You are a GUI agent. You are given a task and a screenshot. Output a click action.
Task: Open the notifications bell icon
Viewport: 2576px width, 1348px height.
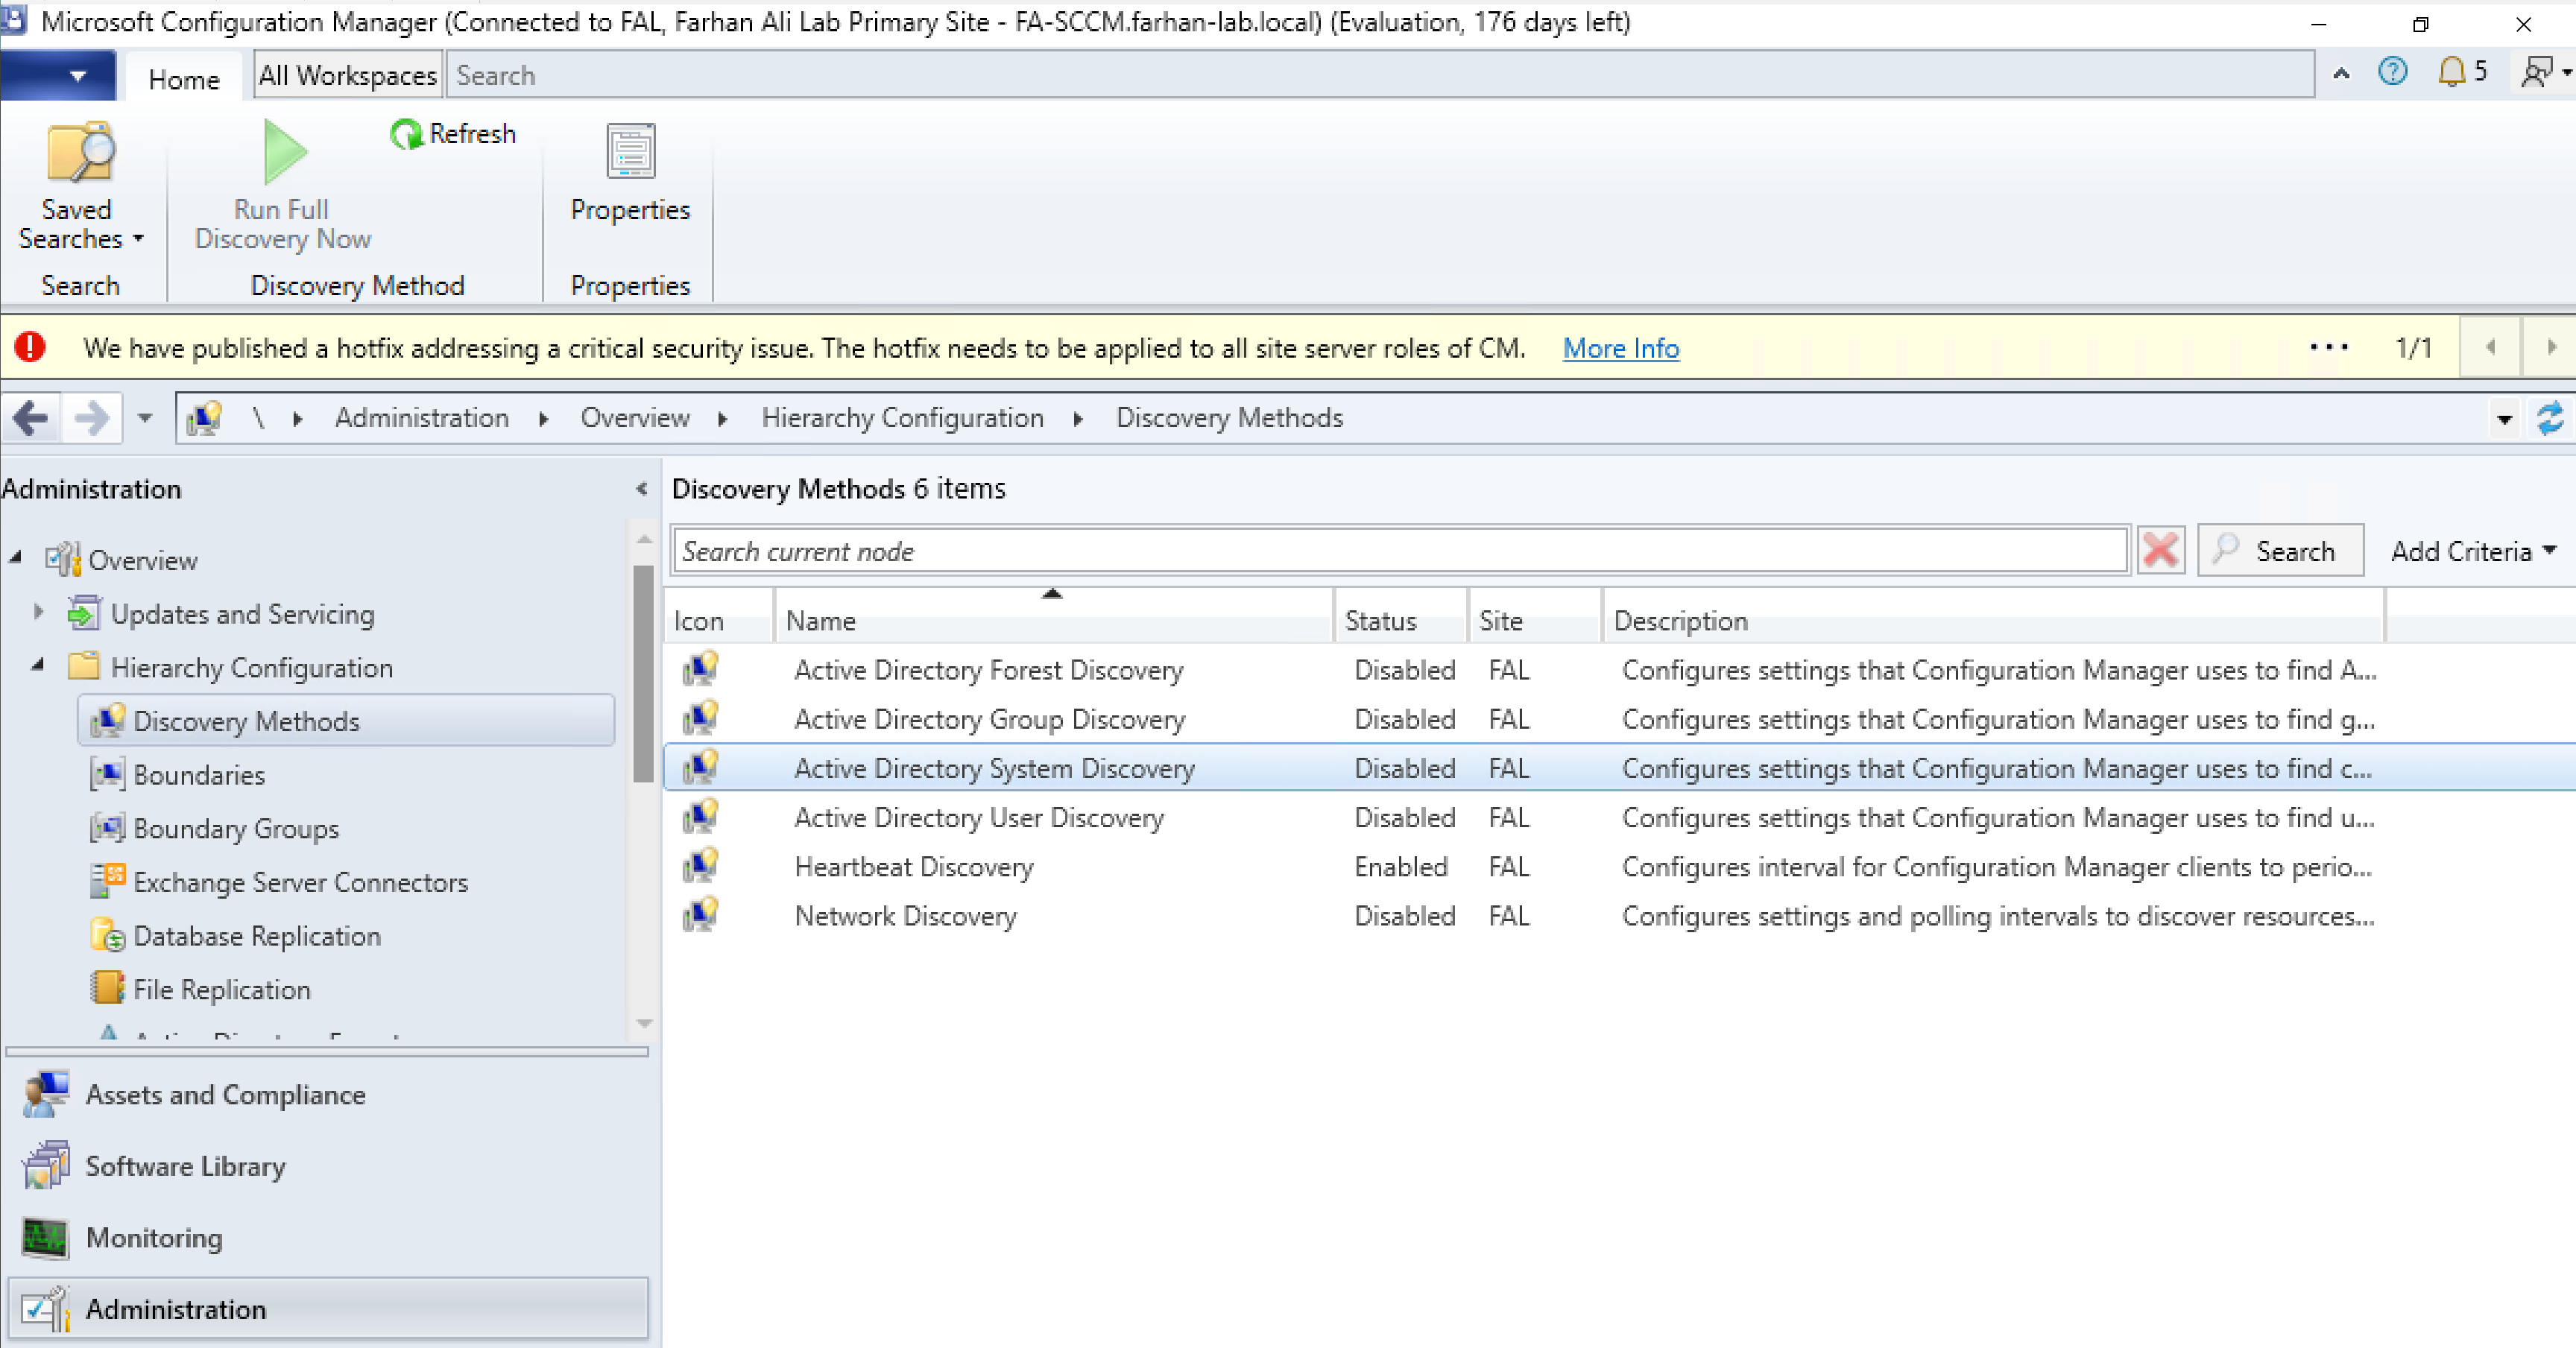click(2451, 72)
